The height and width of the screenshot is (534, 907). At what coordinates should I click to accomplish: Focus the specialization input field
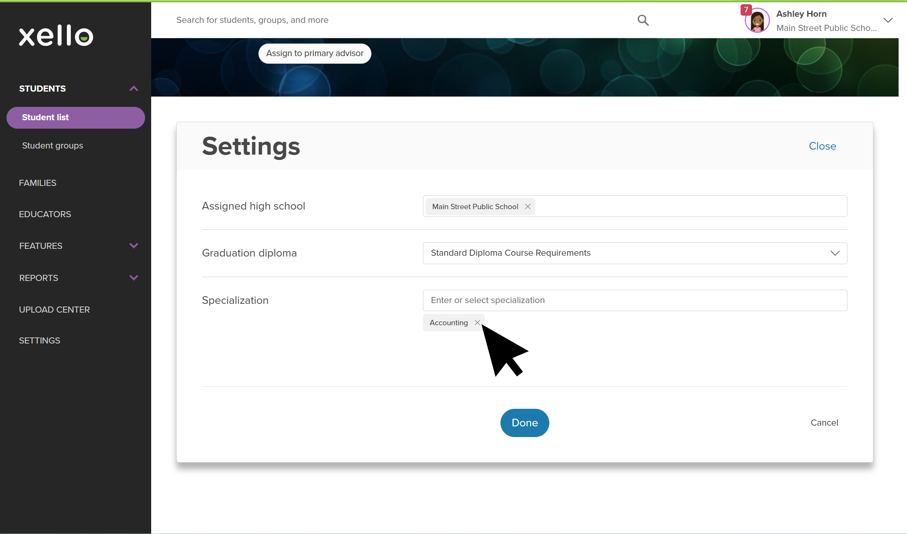635,300
